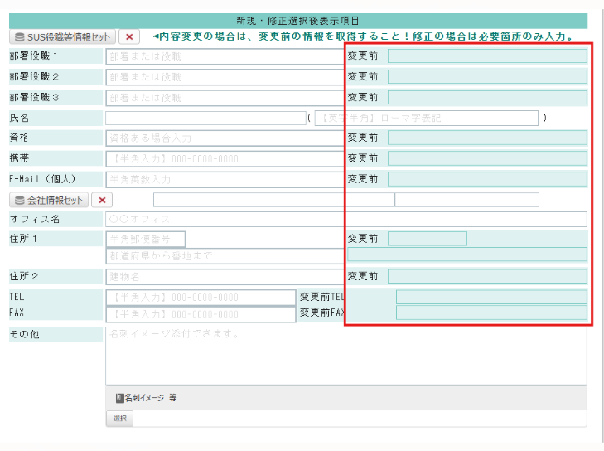The image size is (604, 451).
Task: Select the 住所2 建物名 field
Action: click(x=223, y=276)
